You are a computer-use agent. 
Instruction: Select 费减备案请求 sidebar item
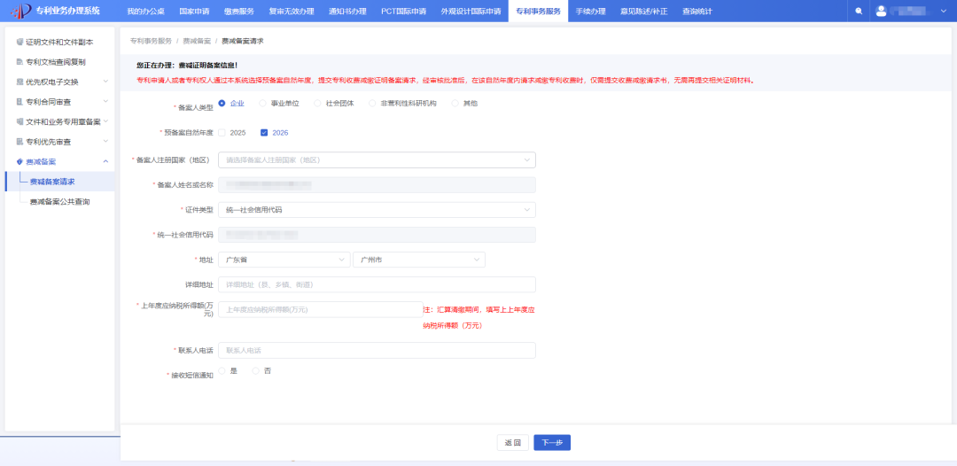point(59,181)
